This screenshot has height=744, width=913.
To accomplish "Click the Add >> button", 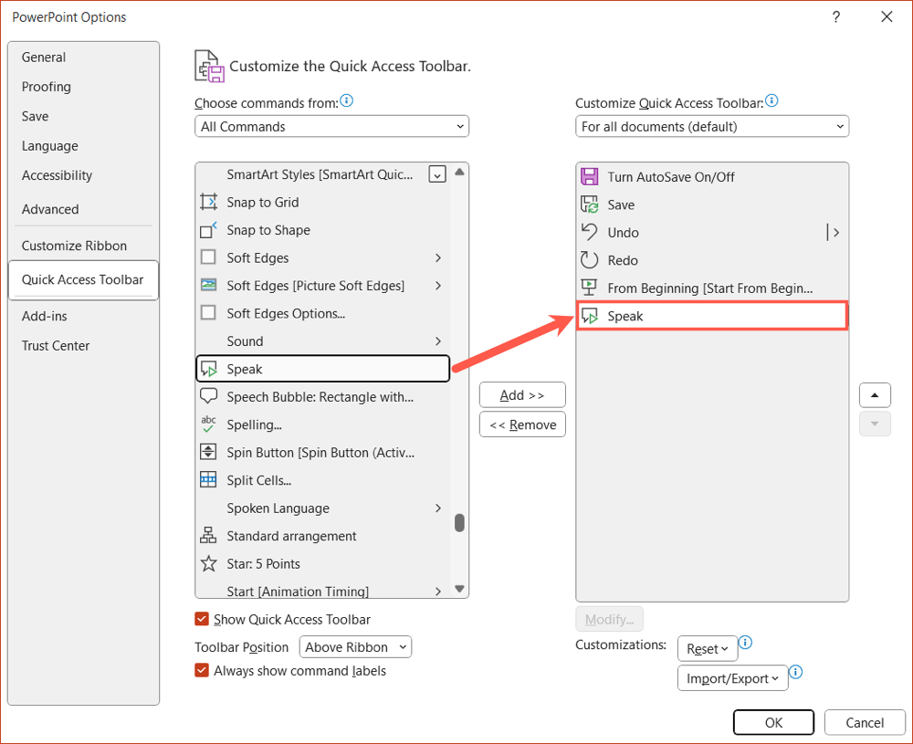I will click(x=522, y=395).
